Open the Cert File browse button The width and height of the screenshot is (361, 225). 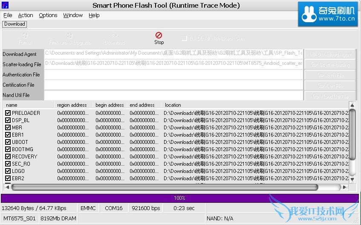(x=330, y=86)
